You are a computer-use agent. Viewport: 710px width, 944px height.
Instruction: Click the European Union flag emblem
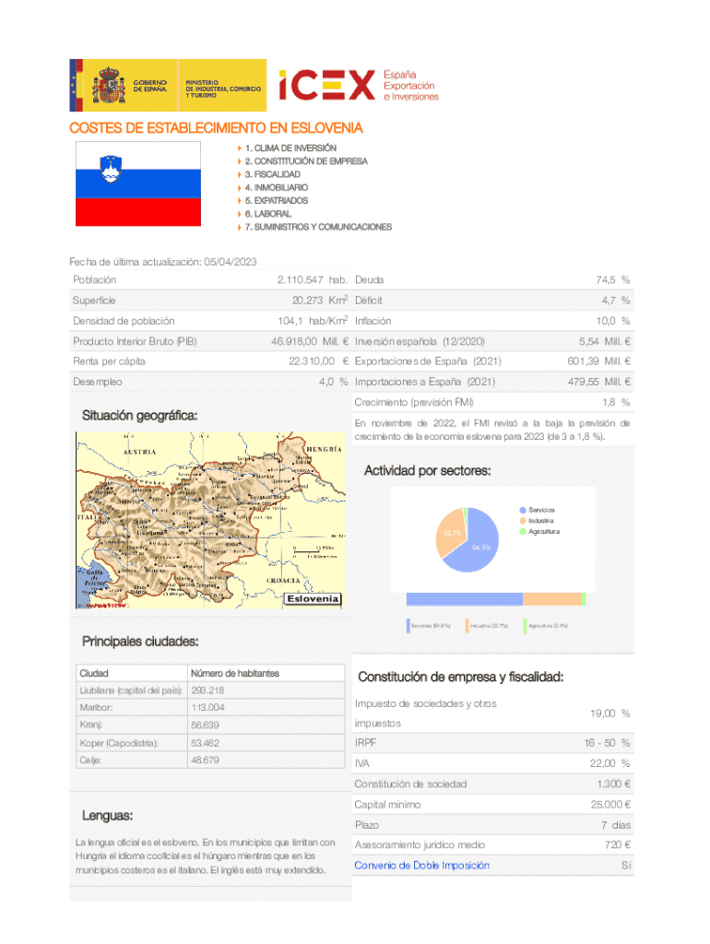tap(77, 85)
